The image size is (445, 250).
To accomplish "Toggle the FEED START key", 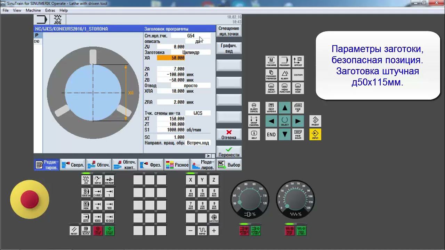I will 301,231.
